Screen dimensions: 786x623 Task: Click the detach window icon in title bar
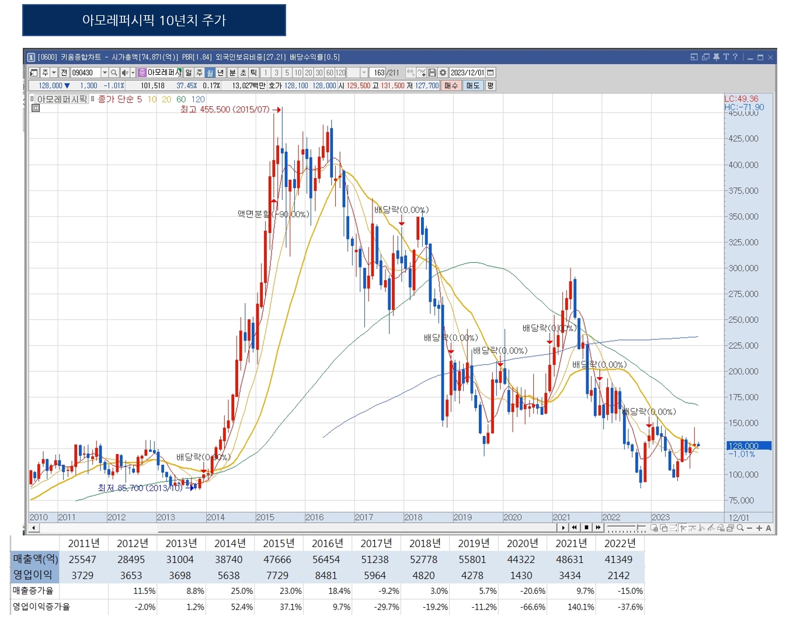point(694,57)
